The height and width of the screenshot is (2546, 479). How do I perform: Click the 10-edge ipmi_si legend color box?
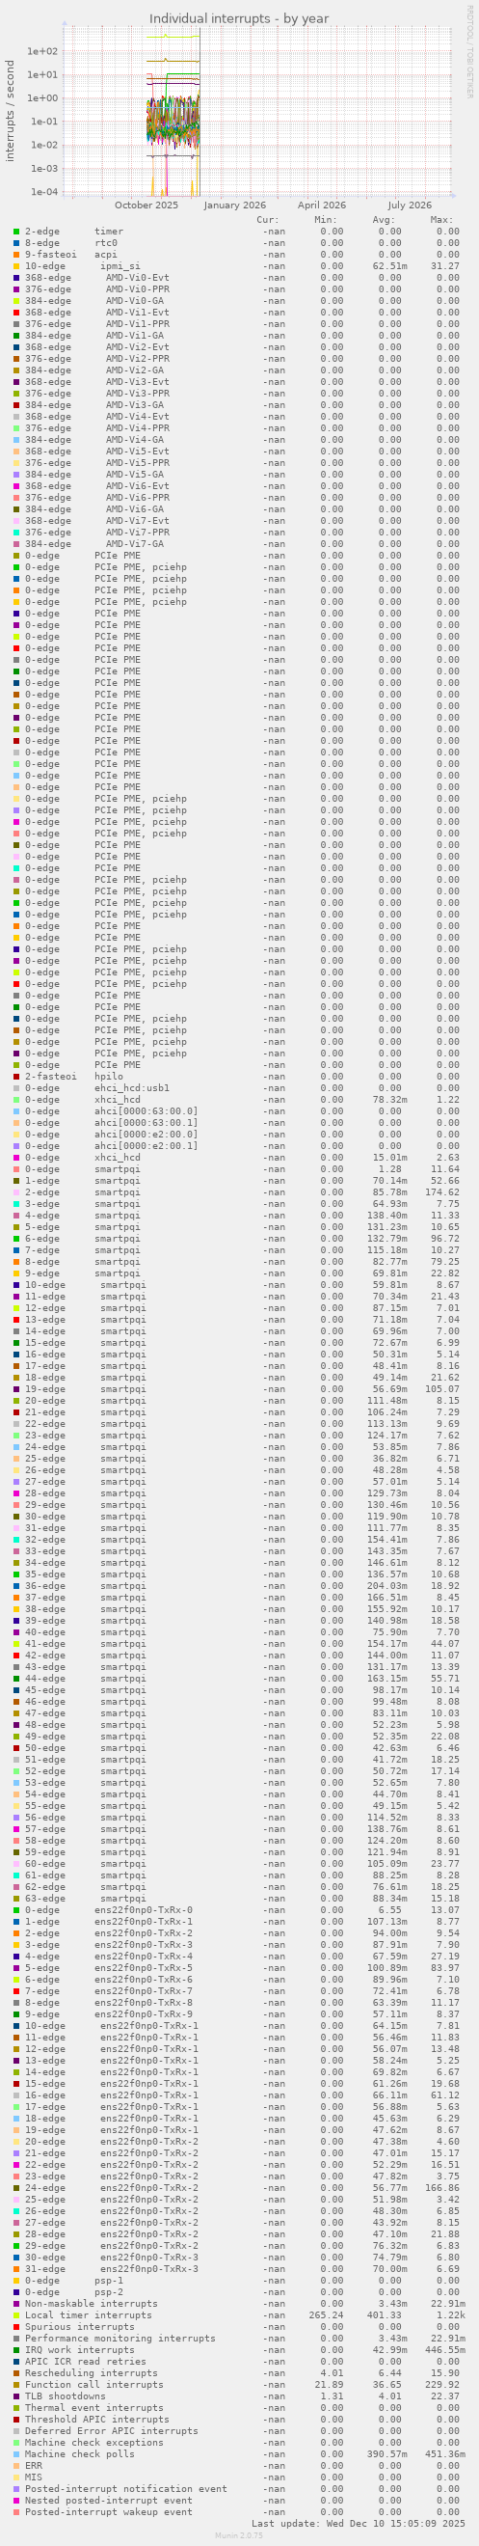[15, 266]
